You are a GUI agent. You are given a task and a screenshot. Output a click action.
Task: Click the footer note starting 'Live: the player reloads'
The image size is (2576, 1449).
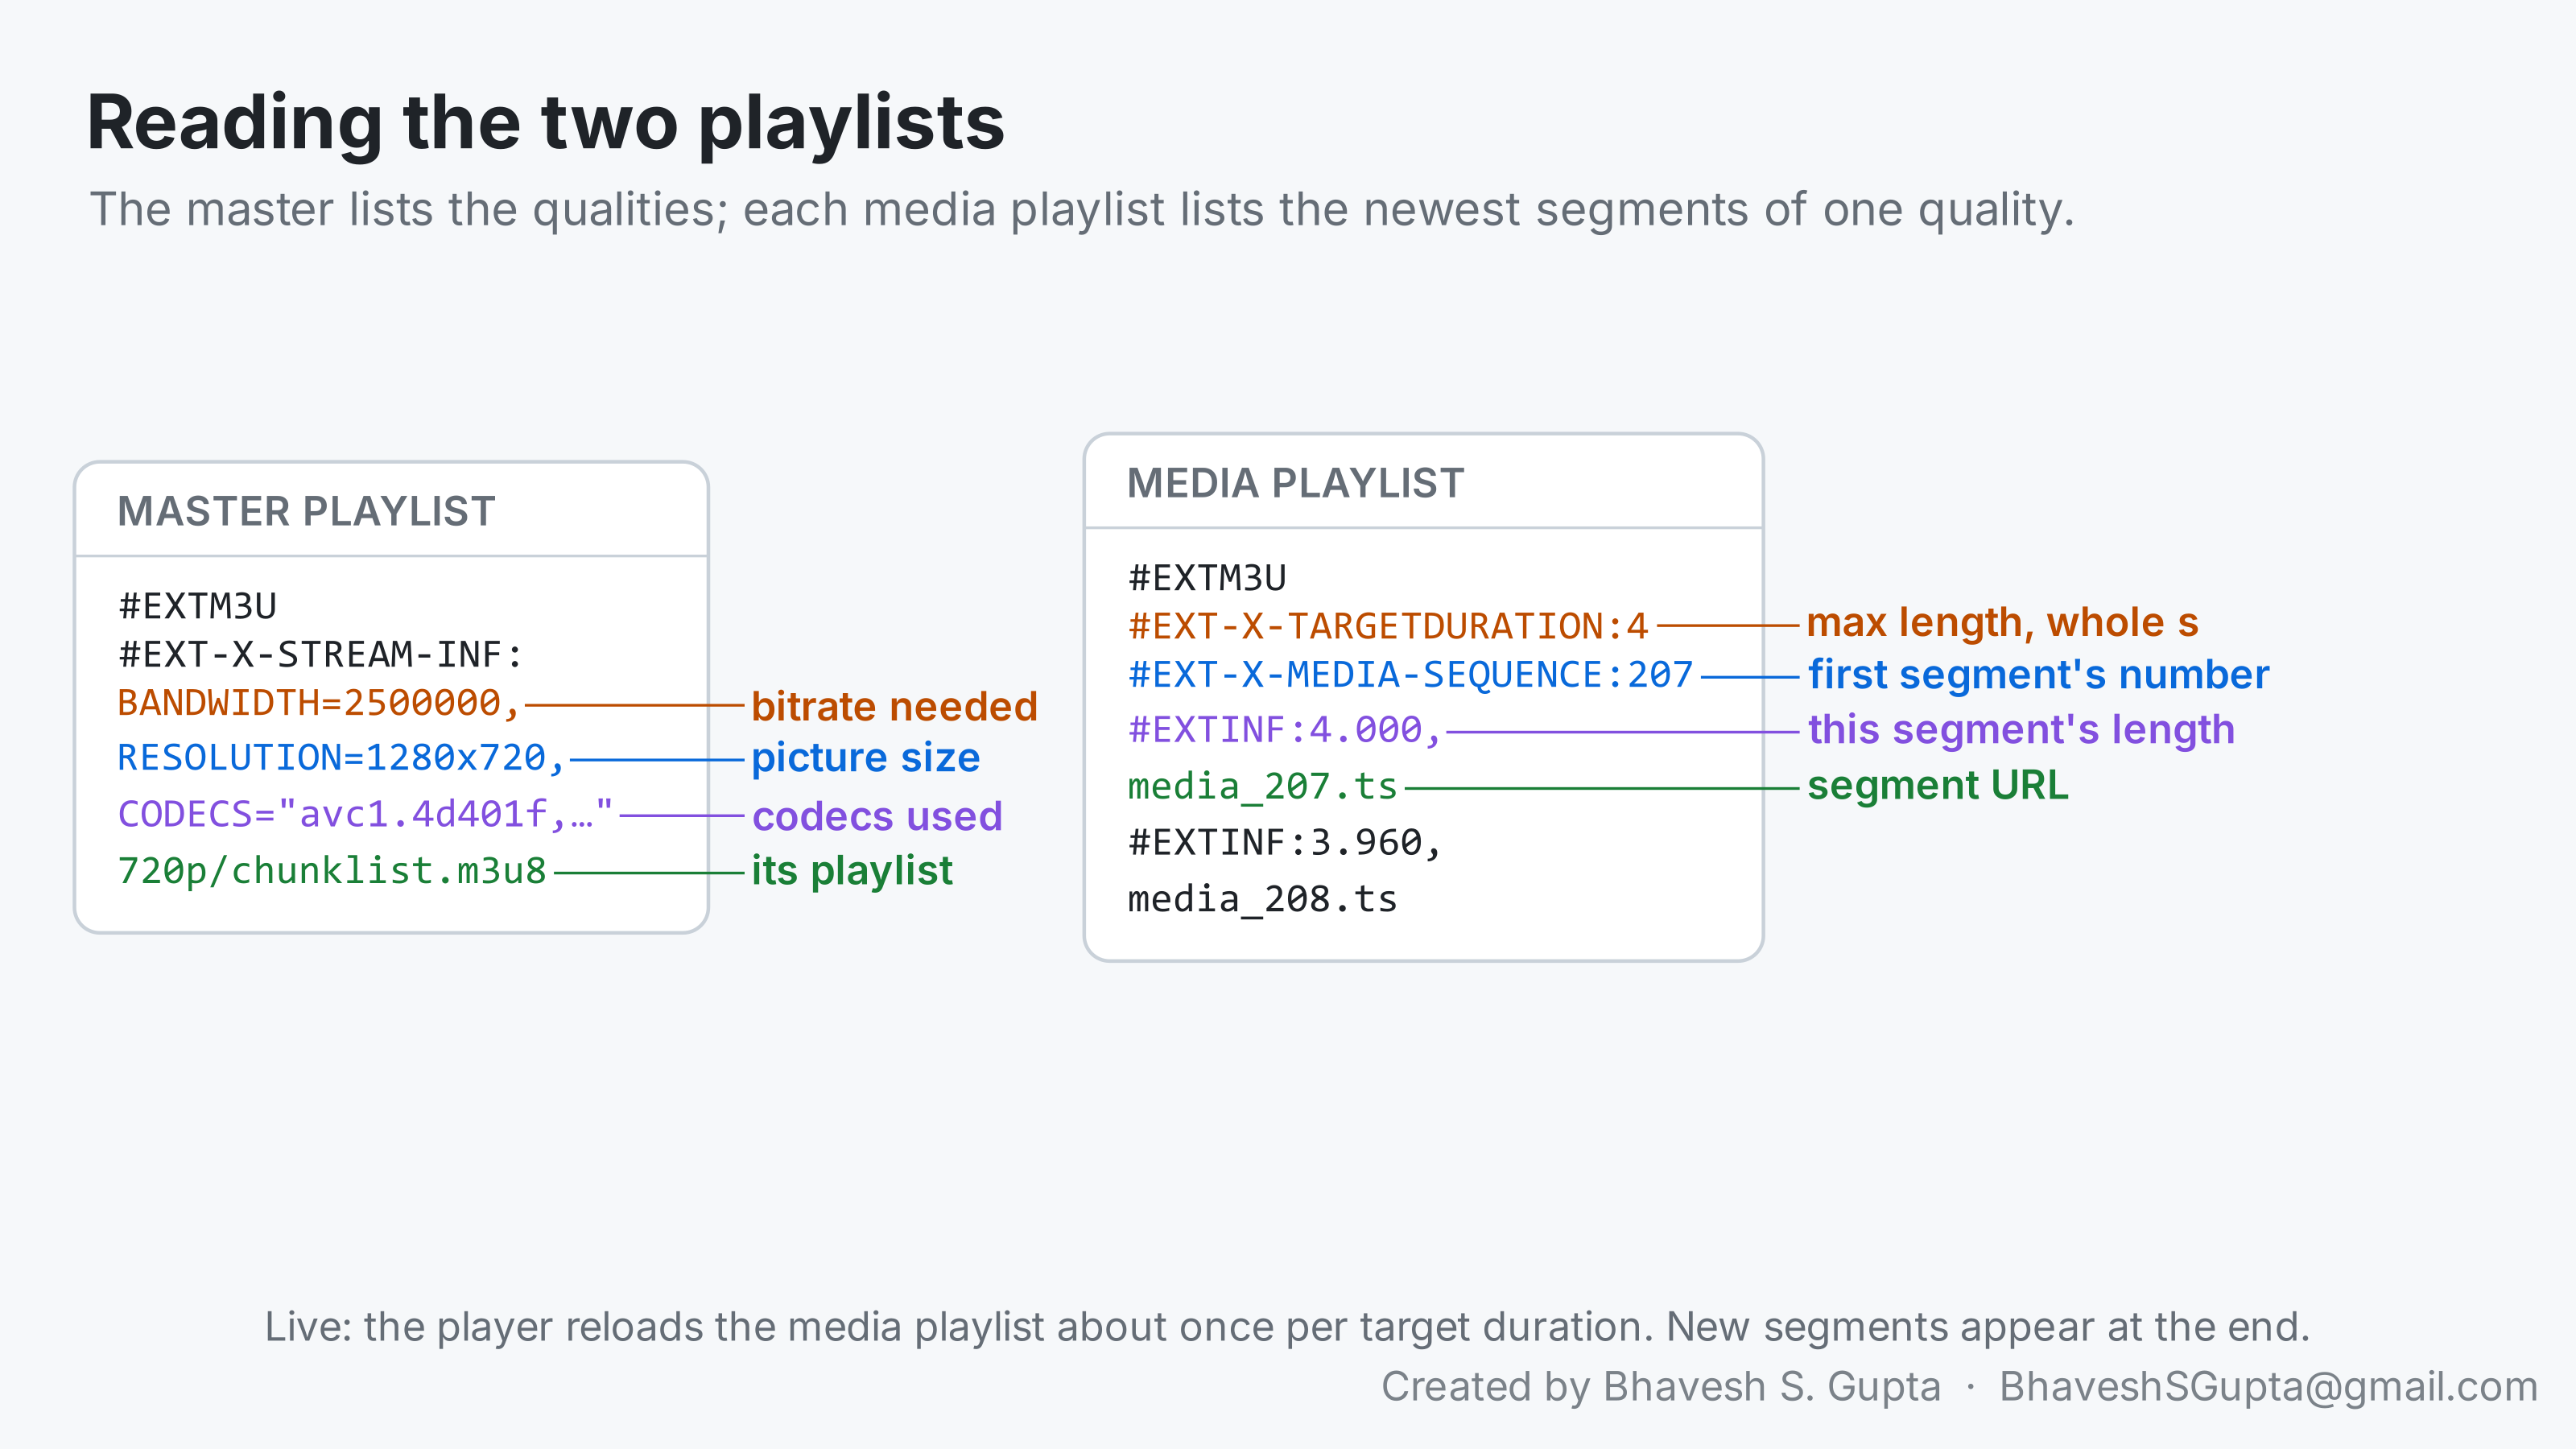coord(1287,1327)
